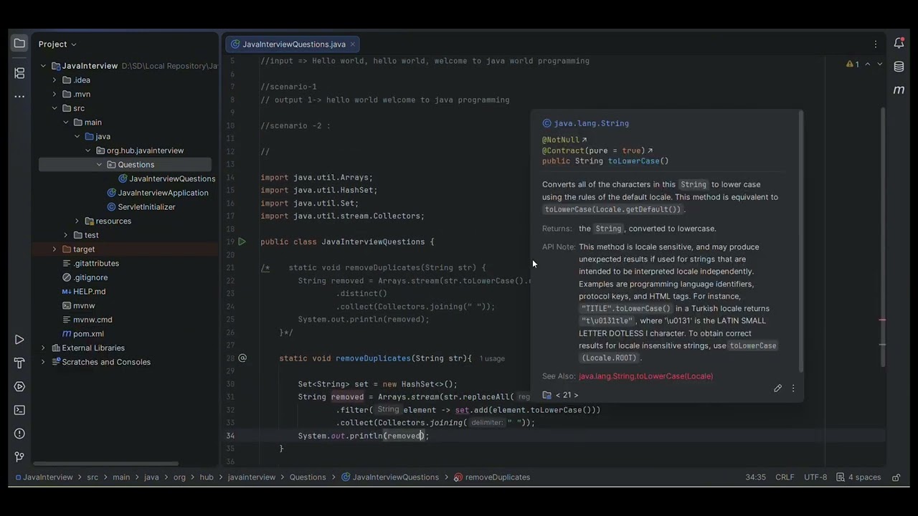Show more tool windows ellipsis in left sidebar
918x516 pixels.
(19, 96)
